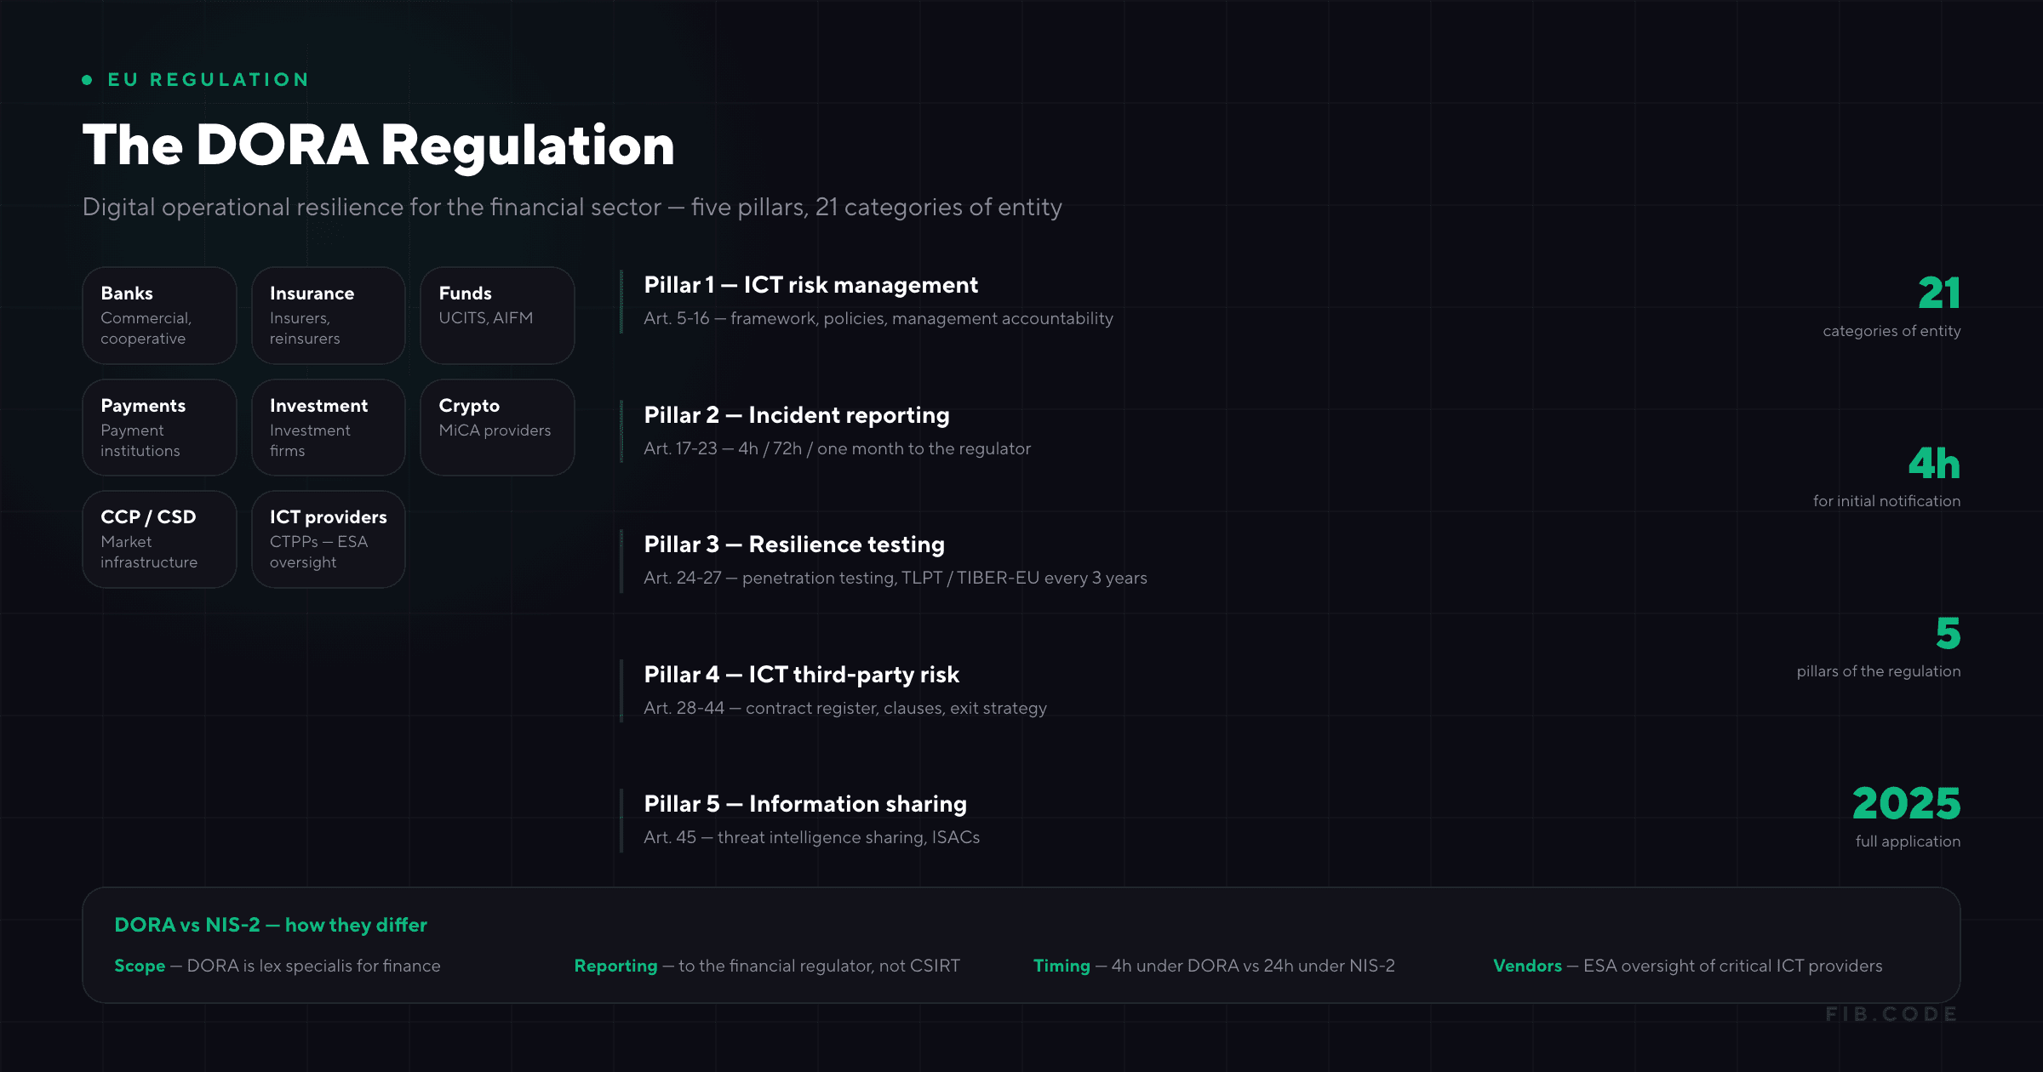Image resolution: width=2043 pixels, height=1072 pixels.
Task: Select Pillar 1 ICT risk management heading
Action: (x=810, y=285)
